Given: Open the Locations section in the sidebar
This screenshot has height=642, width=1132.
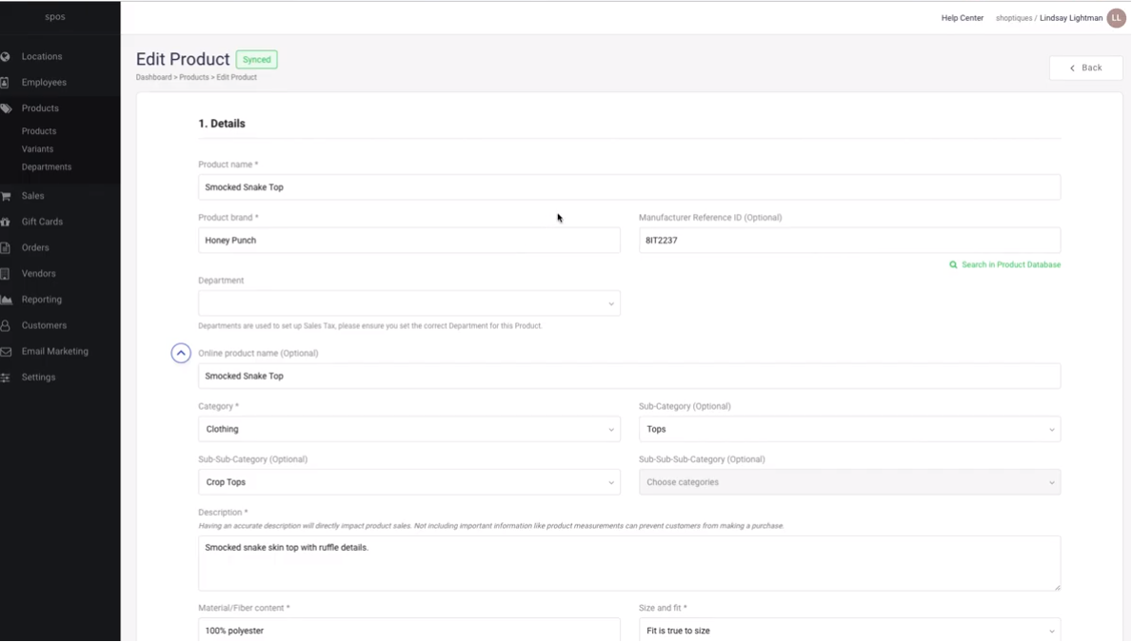Looking at the screenshot, I should click(x=42, y=56).
